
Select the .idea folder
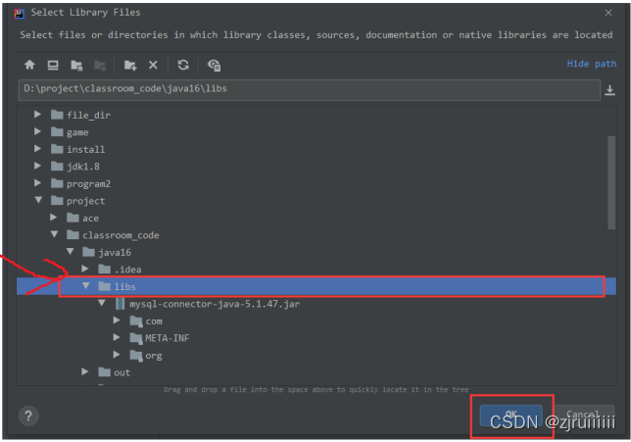(120, 270)
